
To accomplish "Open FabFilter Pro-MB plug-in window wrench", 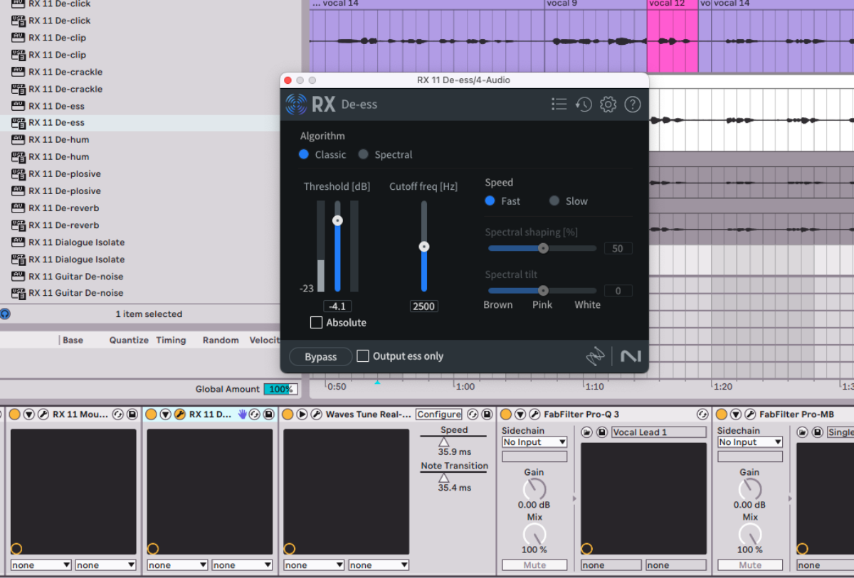I will [x=749, y=414].
